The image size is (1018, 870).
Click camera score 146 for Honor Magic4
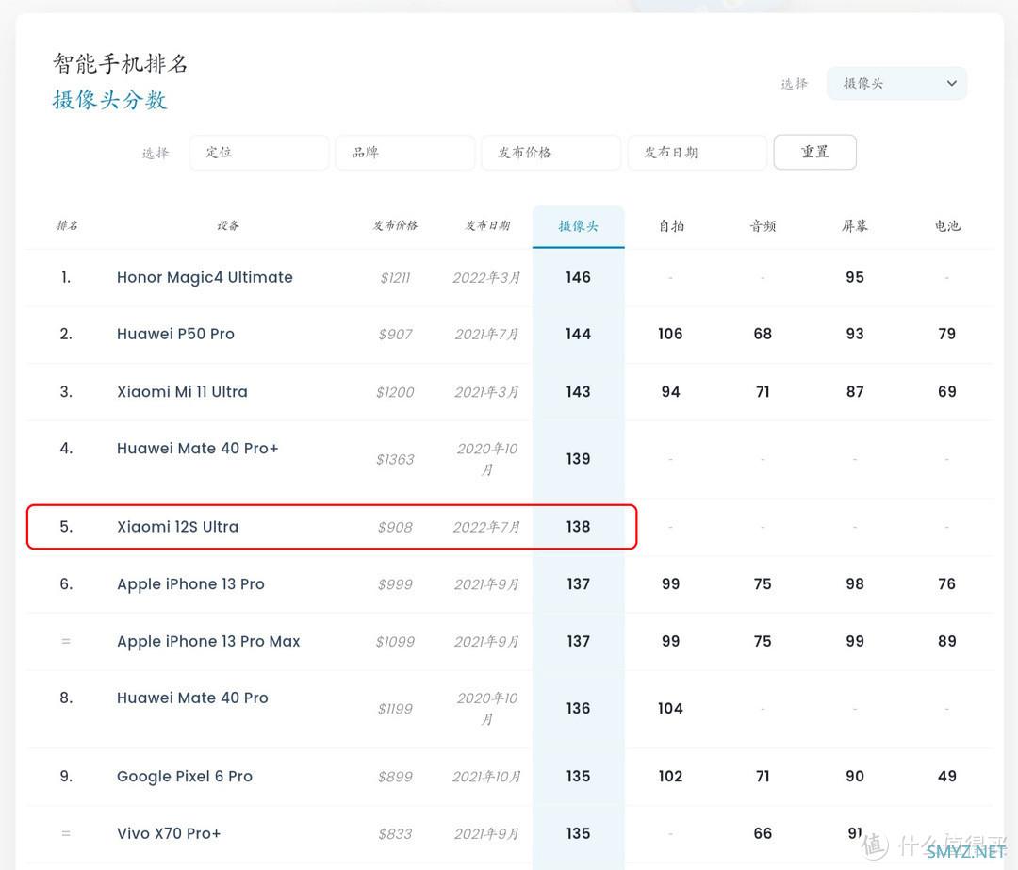pyautogui.click(x=579, y=277)
